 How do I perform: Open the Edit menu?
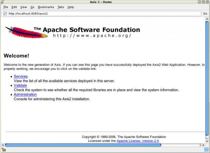[x=14, y=7]
